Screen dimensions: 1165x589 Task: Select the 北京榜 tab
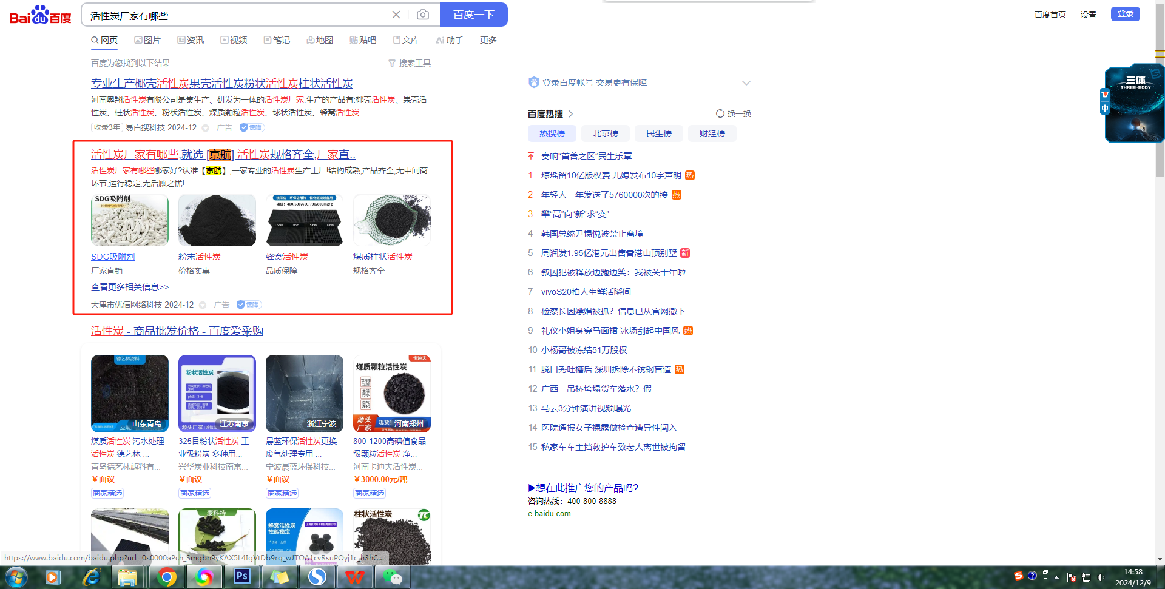pos(606,133)
